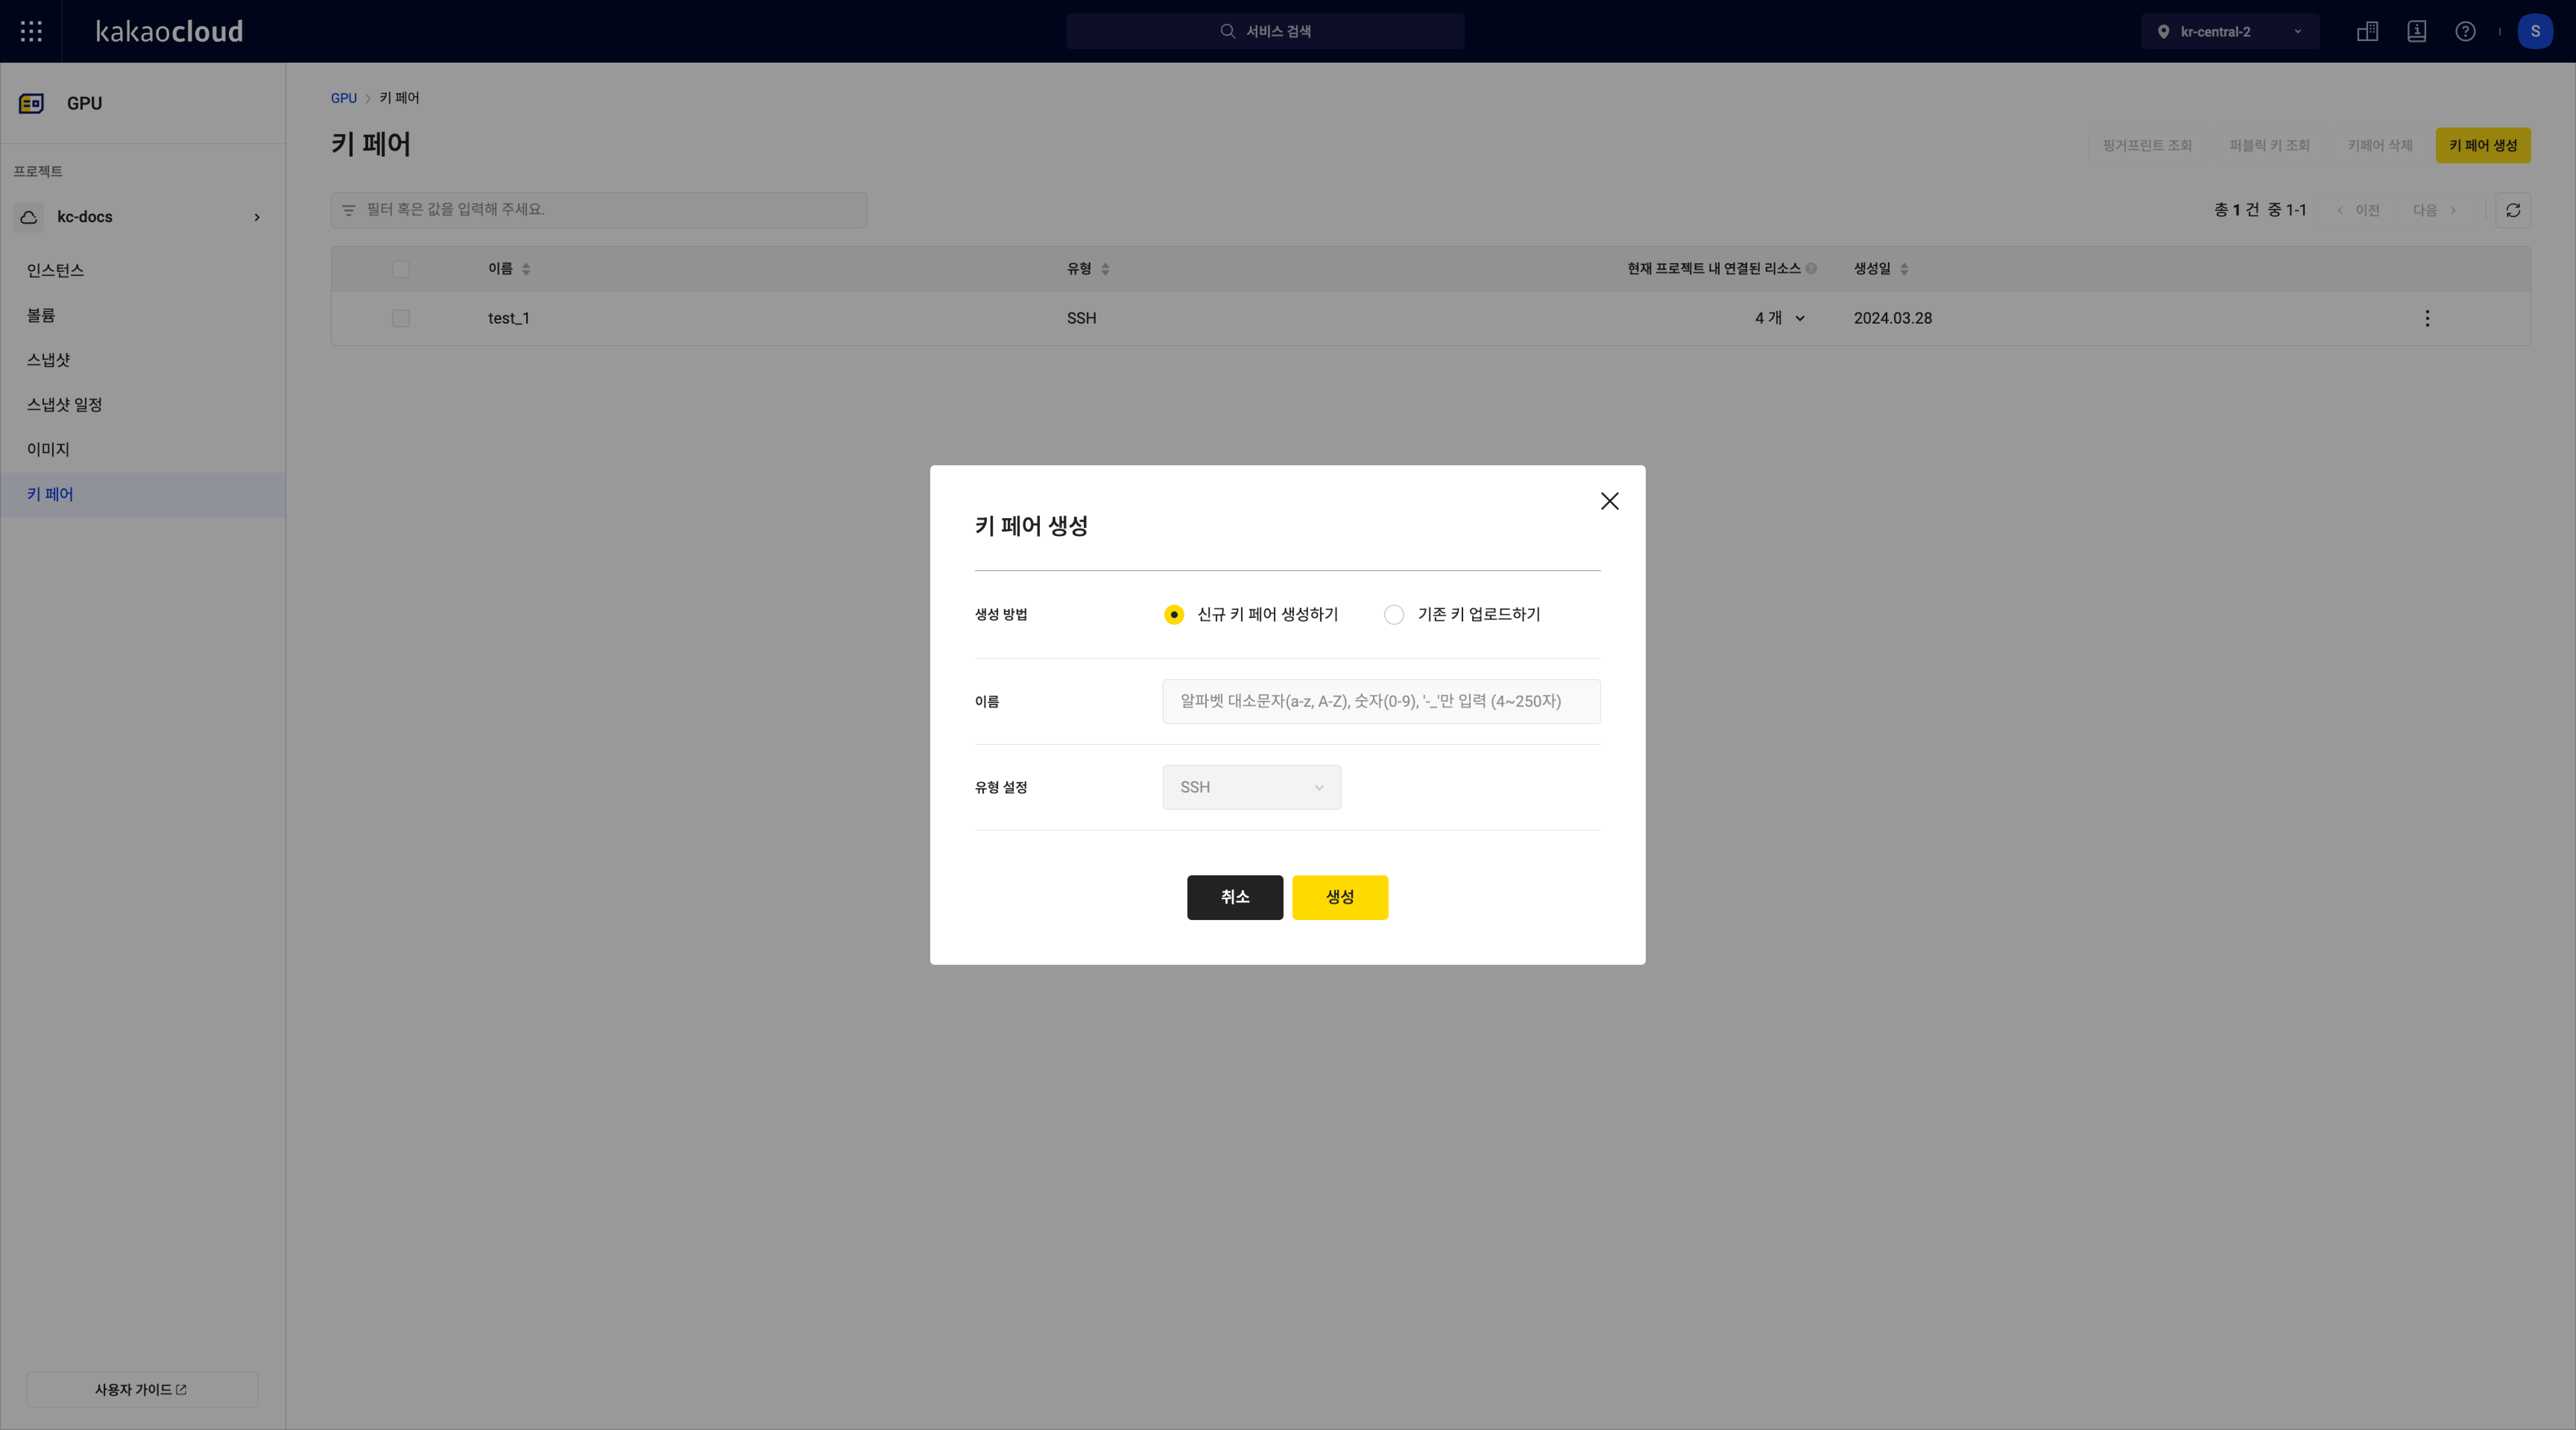Viewport: 2576px width, 1430px height.
Task: Open 스냅샷 일정 in the sidebar
Action: (143, 405)
